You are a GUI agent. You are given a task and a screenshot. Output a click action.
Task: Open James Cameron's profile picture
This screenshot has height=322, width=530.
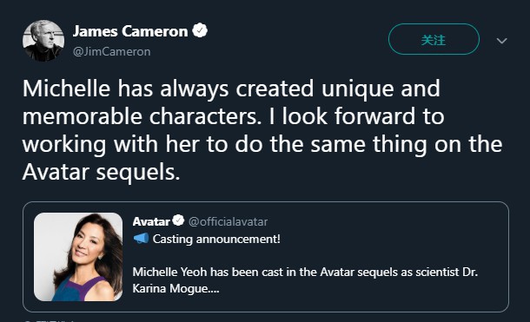(x=43, y=41)
